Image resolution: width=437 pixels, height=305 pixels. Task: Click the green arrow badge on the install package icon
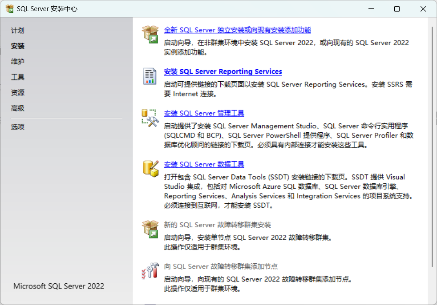coord(154,38)
